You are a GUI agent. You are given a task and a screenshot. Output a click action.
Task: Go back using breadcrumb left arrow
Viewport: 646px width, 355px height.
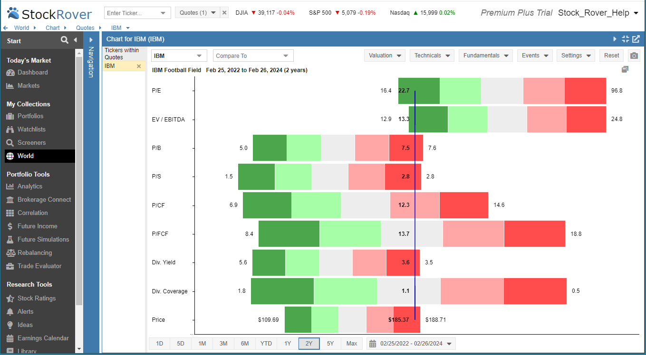pyautogui.click(x=5, y=28)
